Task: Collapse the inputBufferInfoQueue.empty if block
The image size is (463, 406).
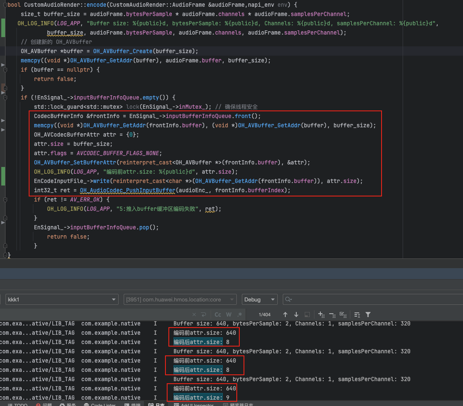Action: point(5,98)
